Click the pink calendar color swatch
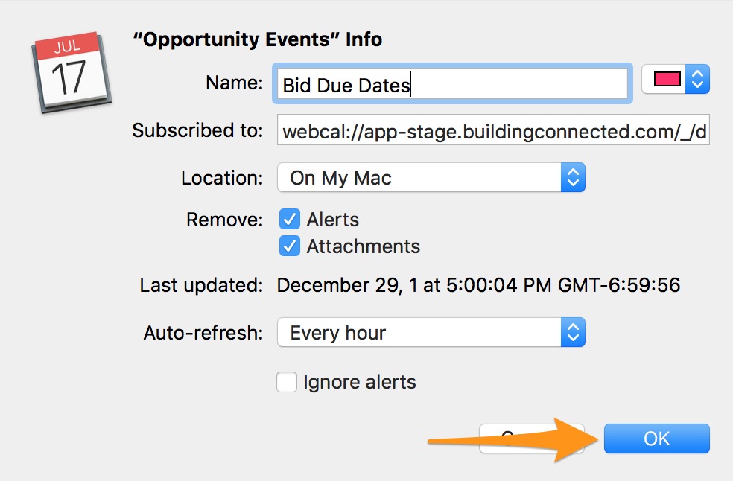This screenshot has width=733, height=481. pyautogui.click(x=667, y=80)
